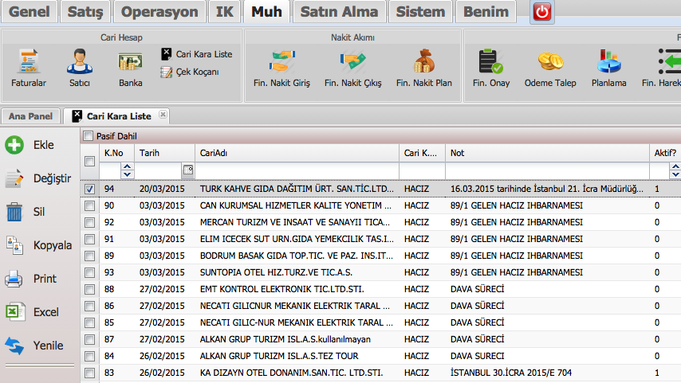
Task: Click the Değiştir edit button
Action: pos(38,178)
